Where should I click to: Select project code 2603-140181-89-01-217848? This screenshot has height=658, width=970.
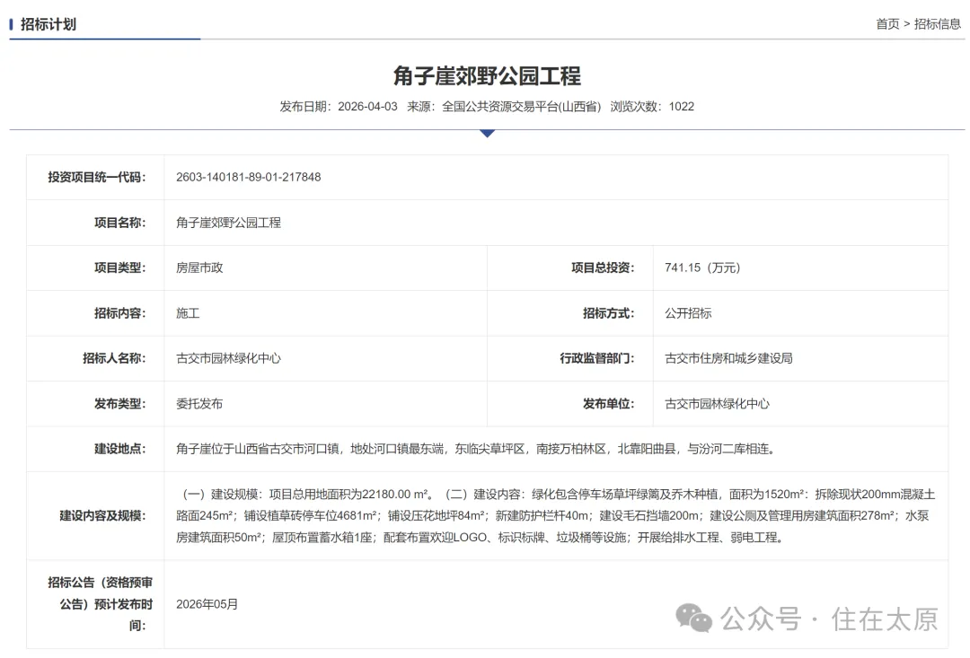(x=249, y=177)
